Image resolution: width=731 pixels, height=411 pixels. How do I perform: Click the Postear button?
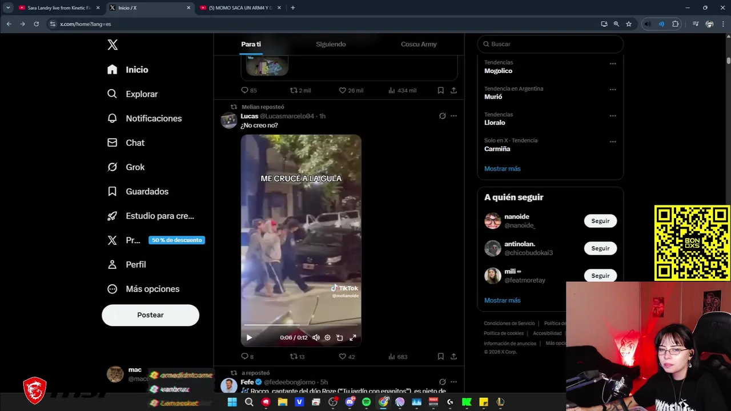[x=150, y=315]
